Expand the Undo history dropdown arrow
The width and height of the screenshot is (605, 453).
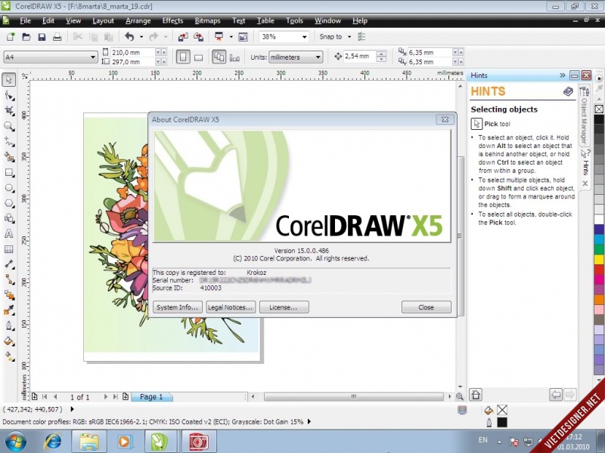tap(141, 37)
